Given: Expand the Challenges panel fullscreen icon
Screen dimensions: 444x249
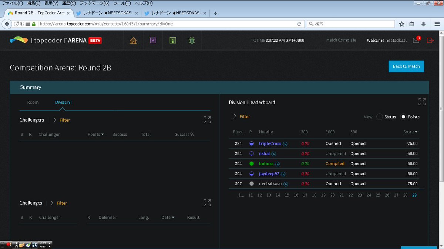Looking at the screenshot, I should tap(207, 203).
